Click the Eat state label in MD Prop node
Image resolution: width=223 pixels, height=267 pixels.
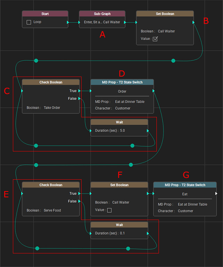[x=185, y=194]
